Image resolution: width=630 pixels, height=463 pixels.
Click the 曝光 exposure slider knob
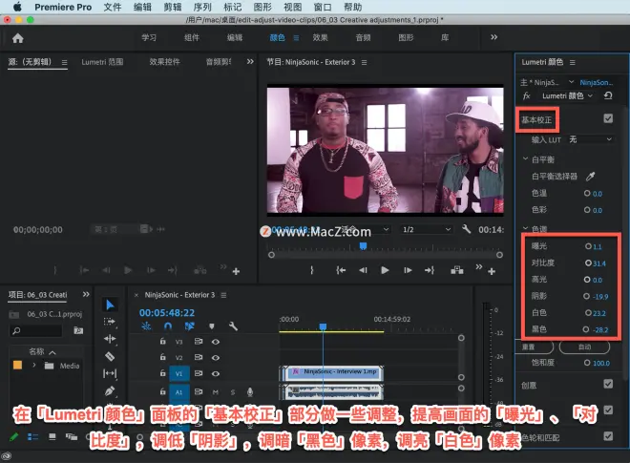(x=588, y=246)
